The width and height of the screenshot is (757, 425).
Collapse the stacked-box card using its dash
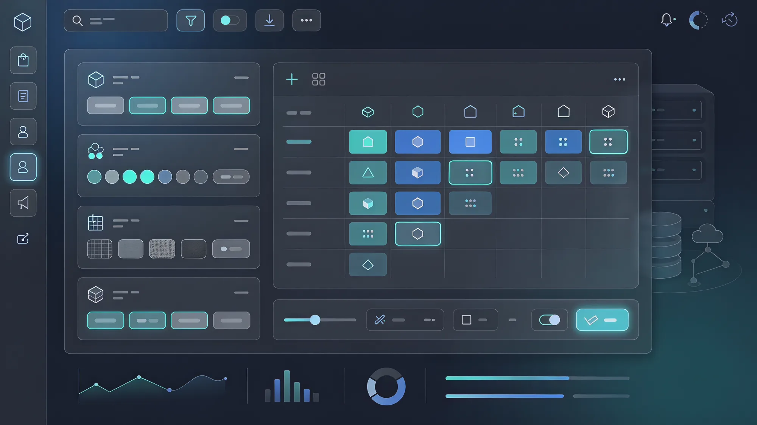(x=241, y=292)
